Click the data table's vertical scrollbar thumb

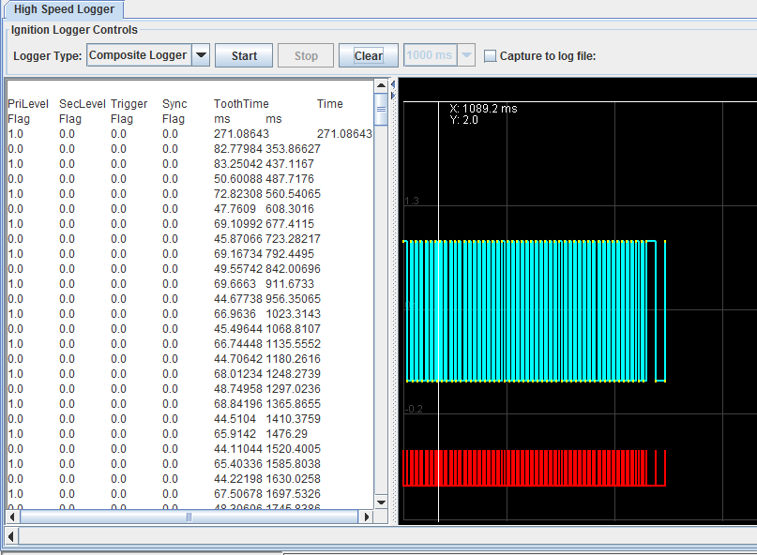[381, 109]
